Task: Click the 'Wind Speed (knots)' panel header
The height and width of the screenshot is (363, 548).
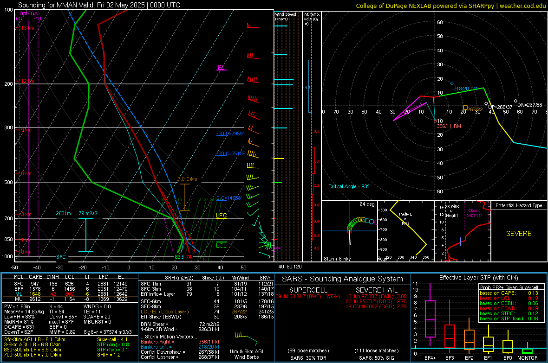Action: (286, 16)
